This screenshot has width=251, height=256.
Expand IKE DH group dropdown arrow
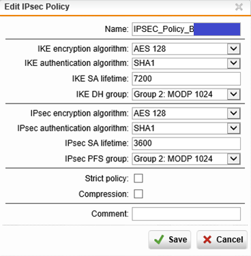[x=233, y=94]
